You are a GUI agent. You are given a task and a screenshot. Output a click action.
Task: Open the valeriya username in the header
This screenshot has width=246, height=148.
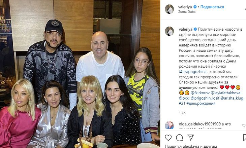[x=185, y=7]
